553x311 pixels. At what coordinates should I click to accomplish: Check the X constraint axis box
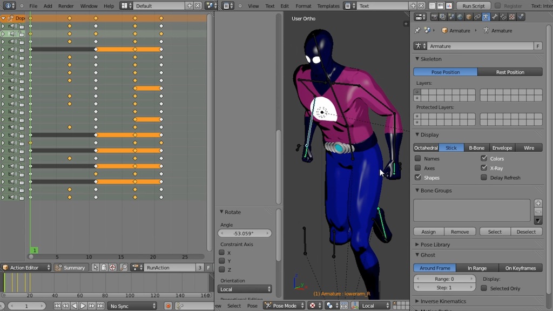(222, 253)
